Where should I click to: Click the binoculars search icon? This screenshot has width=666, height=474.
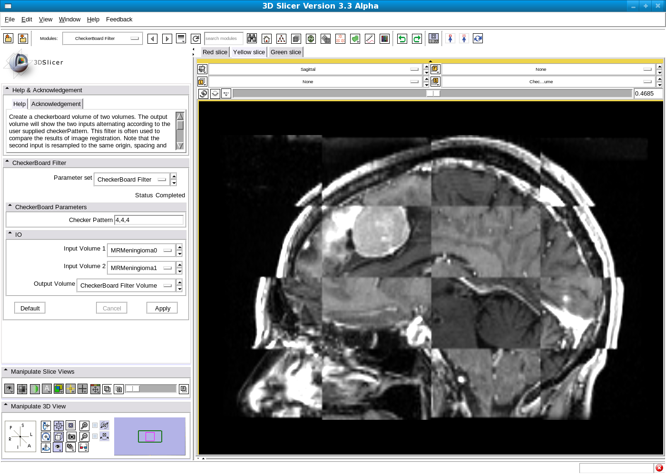(252, 39)
